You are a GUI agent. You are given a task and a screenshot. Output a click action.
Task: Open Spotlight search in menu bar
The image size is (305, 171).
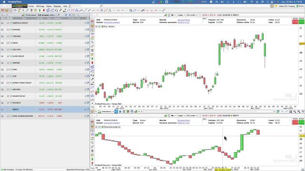[268, 2]
